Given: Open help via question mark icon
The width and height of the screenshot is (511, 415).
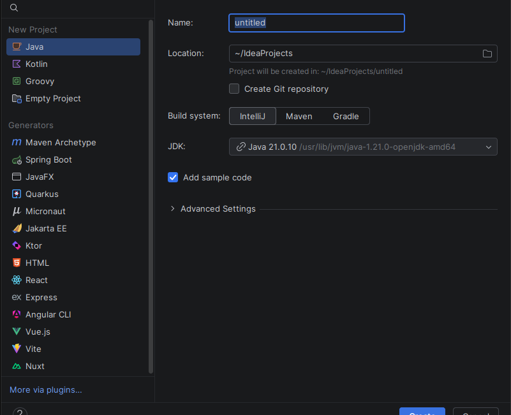Looking at the screenshot, I should [20, 412].
